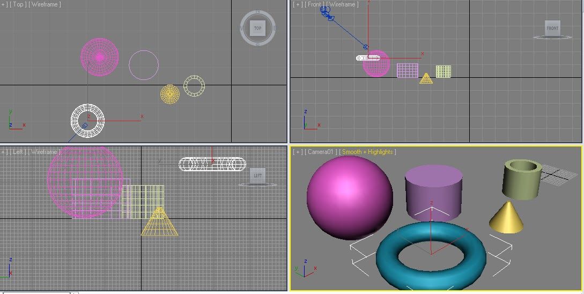This screenshot has height=294, width=584.
Task: Select the yellow cone wireframe in Top viewport
Action: click(170, 94)
